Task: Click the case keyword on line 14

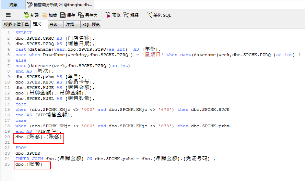Action: (x=21, y=104)
